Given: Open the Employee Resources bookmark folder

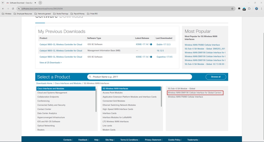Looking at the screenshot, I should 23,14.
